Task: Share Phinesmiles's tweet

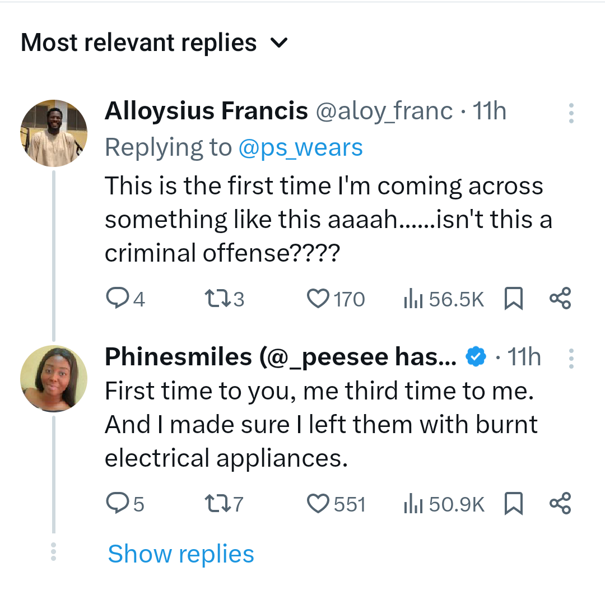Action: point(560,503)
